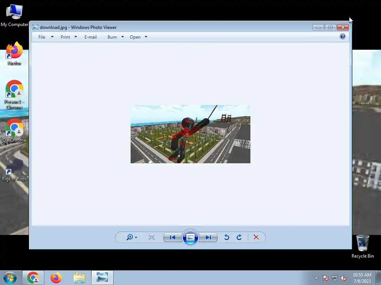Open the Open menu
Screen dimensions: 381x285
coord(135,37)
